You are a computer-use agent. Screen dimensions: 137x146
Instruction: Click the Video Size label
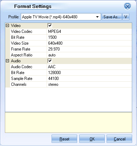[20, 43]
